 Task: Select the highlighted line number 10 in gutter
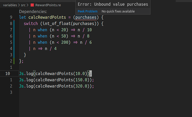8,73
